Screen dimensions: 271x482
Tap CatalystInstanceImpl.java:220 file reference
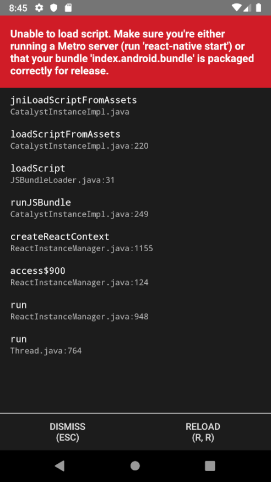(79, 146)
